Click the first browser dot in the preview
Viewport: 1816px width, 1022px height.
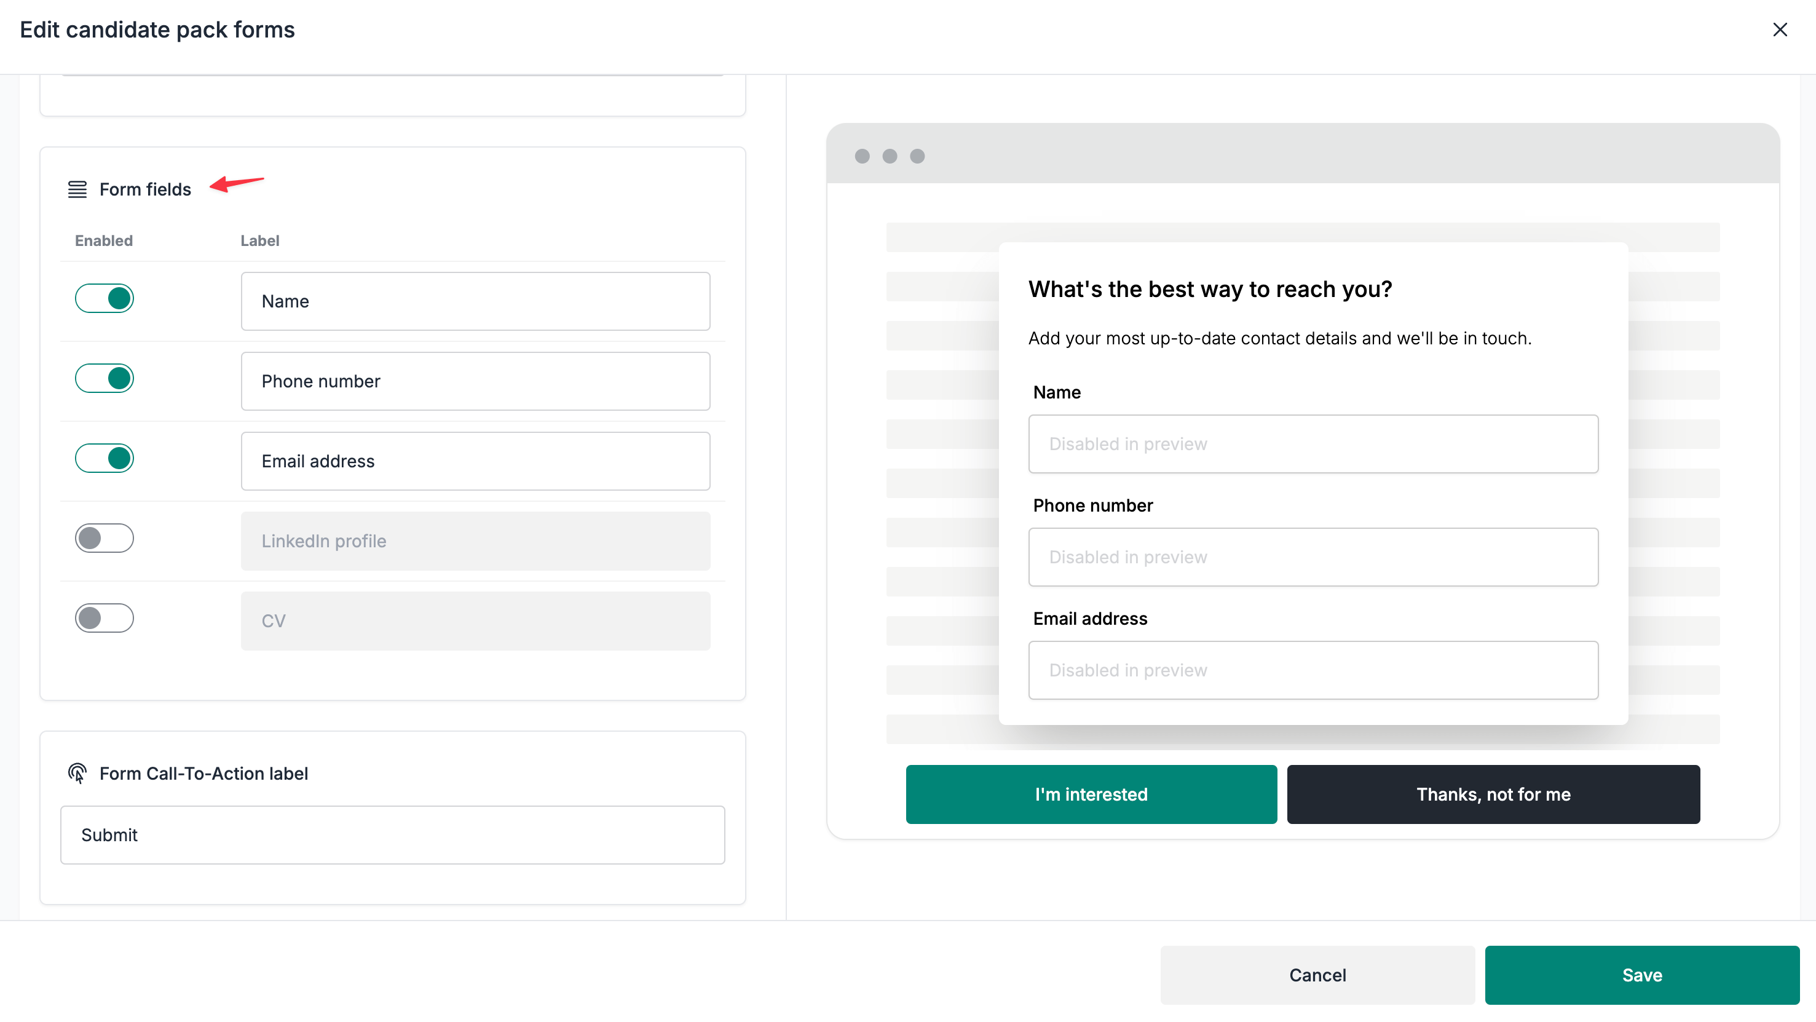pos(862,156)
